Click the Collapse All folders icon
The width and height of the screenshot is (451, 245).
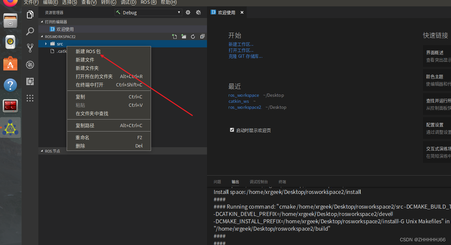pos(202,36)
